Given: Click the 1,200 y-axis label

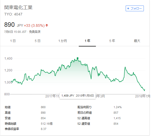Looking at the screenshot, I should (x=8, y=70).
